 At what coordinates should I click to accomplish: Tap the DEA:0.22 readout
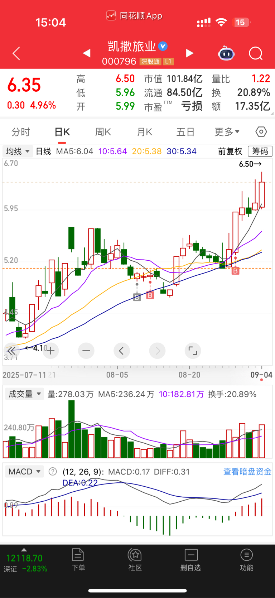click(x=80, y=483)
